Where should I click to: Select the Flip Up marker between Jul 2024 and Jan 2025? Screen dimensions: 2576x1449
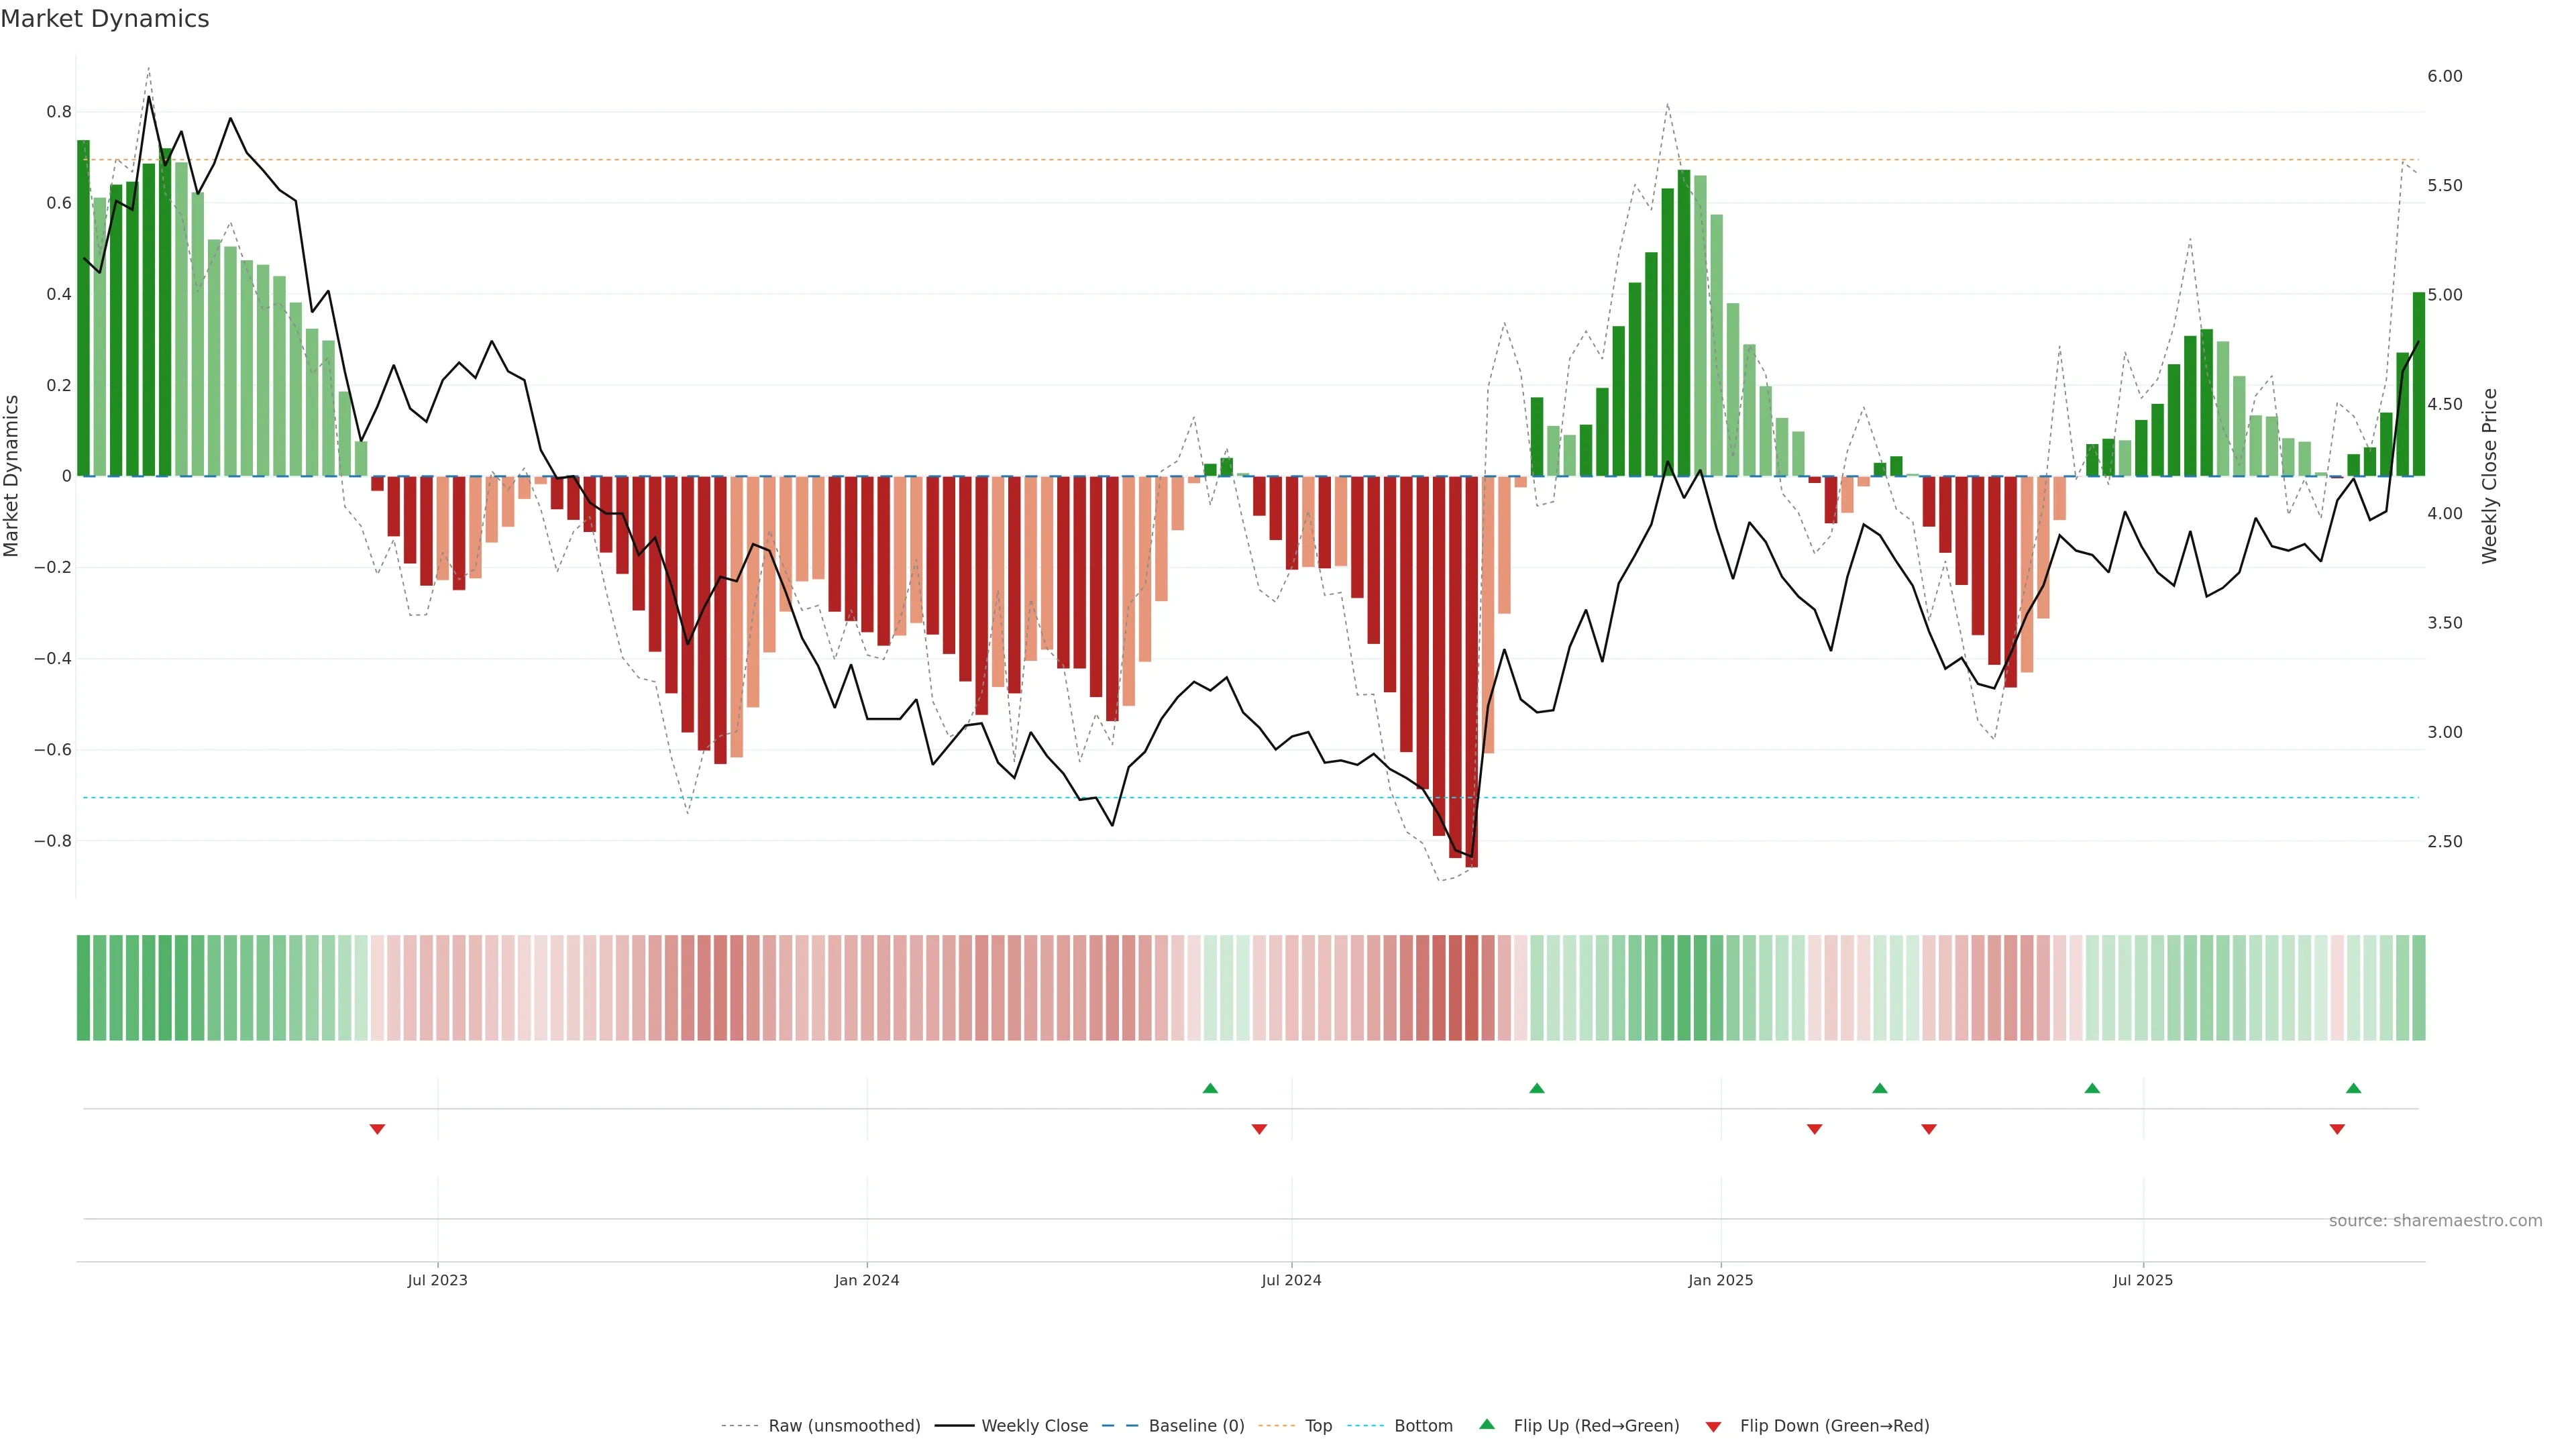tap(1537, 1088)
